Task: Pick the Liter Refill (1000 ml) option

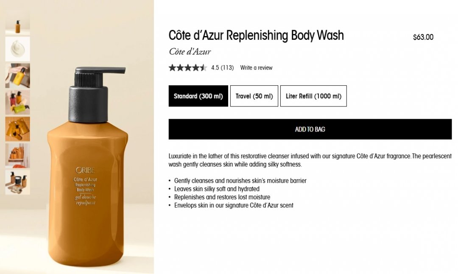Action: pos(313,96)
